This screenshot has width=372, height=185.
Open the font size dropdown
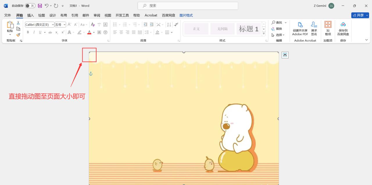coord(65,25)
